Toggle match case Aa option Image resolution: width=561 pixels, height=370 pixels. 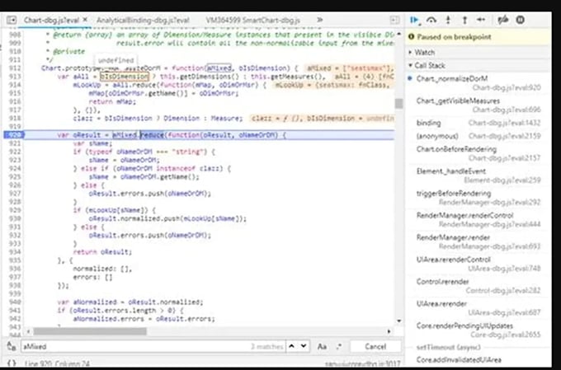click(322, 346)
